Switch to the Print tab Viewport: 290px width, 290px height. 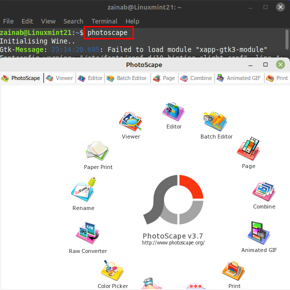point(277,78)
